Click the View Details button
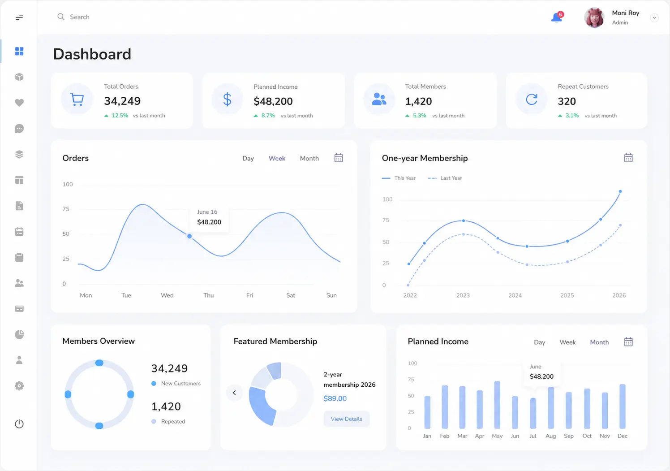 tap(347, 419)
